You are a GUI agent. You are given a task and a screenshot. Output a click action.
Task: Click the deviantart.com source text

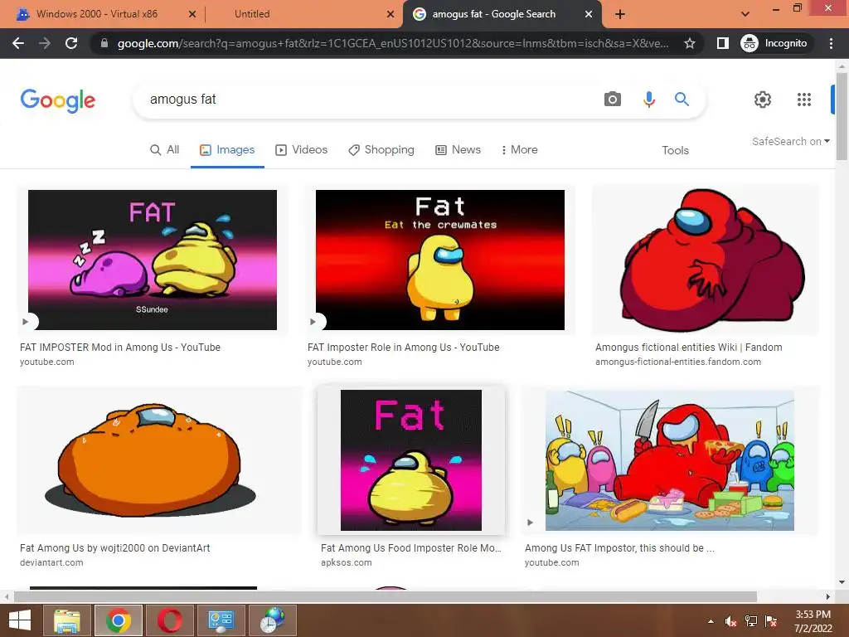tap(51, 563)
